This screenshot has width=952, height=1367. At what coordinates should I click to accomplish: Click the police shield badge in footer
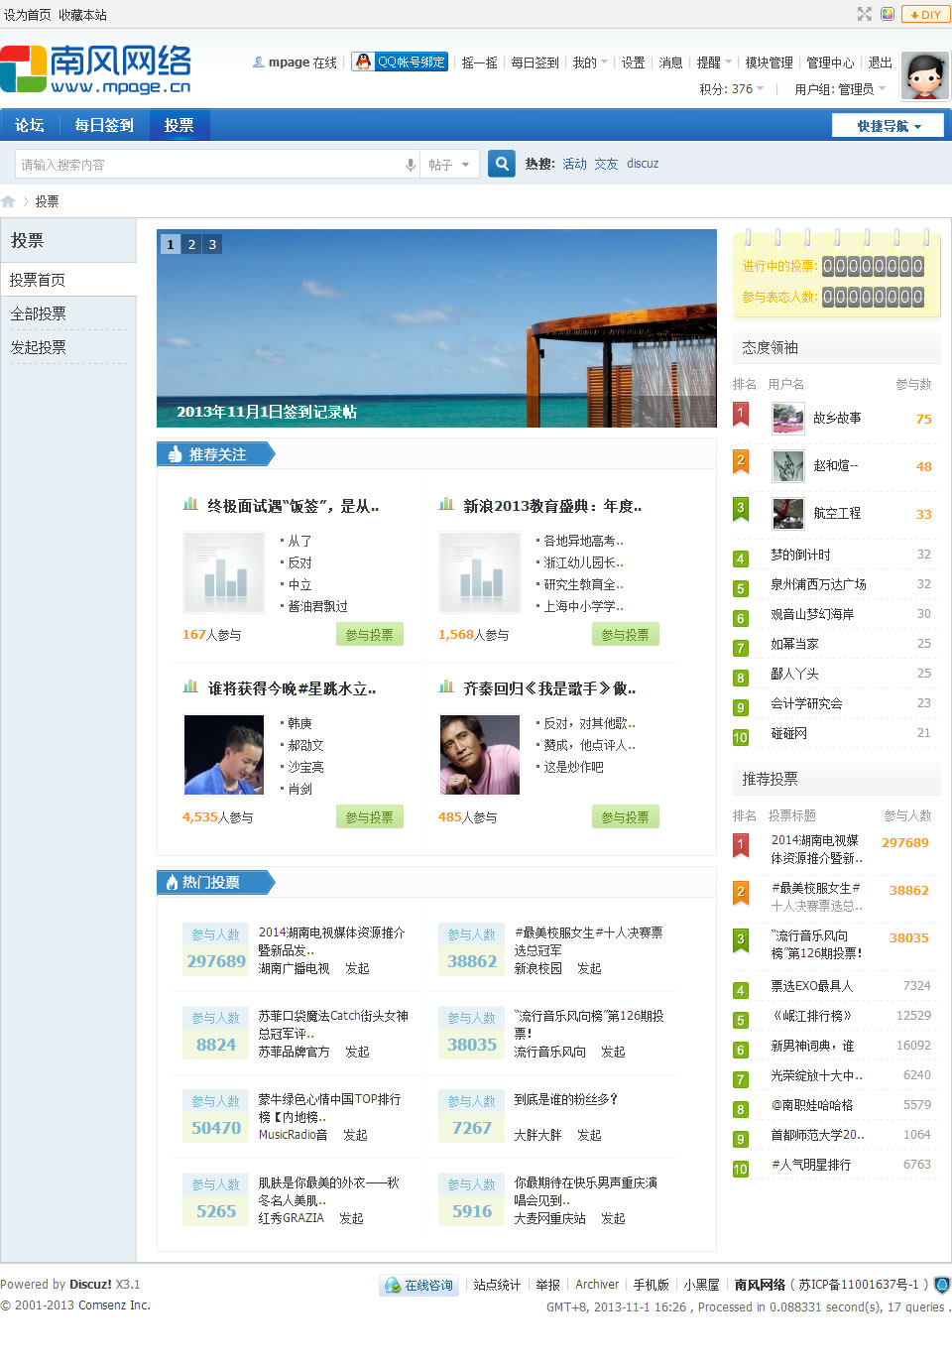(x=942, y=1285)
